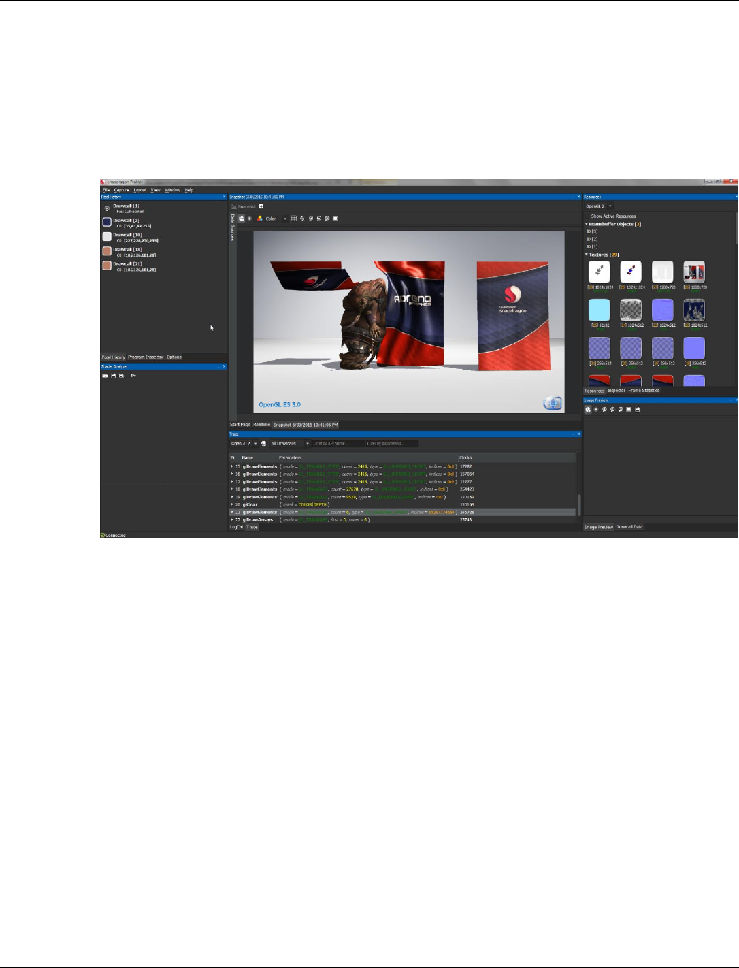Click second save icon in Shader Analyzer
This screenshot has width=739, height=968.
pyautogui.click(x=122, y=376)
